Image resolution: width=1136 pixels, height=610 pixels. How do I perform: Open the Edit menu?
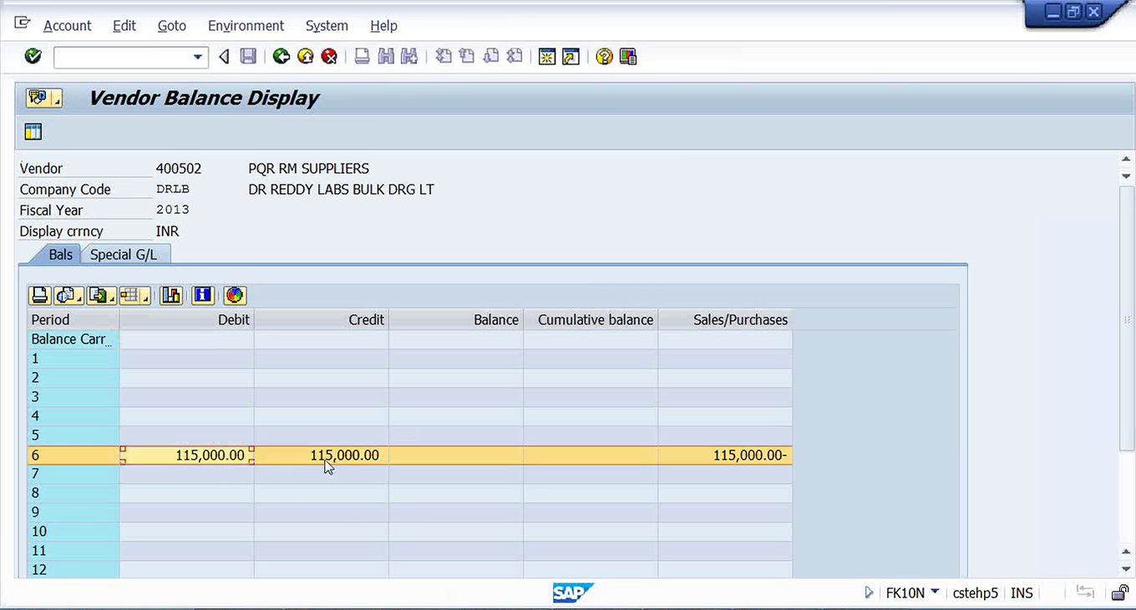[x=124, y=26]
